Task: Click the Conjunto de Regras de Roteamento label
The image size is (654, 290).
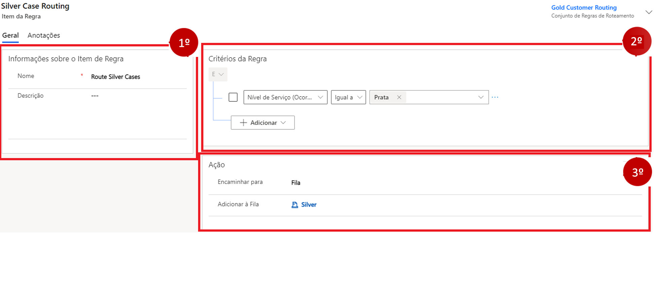Action: [592, 16]
